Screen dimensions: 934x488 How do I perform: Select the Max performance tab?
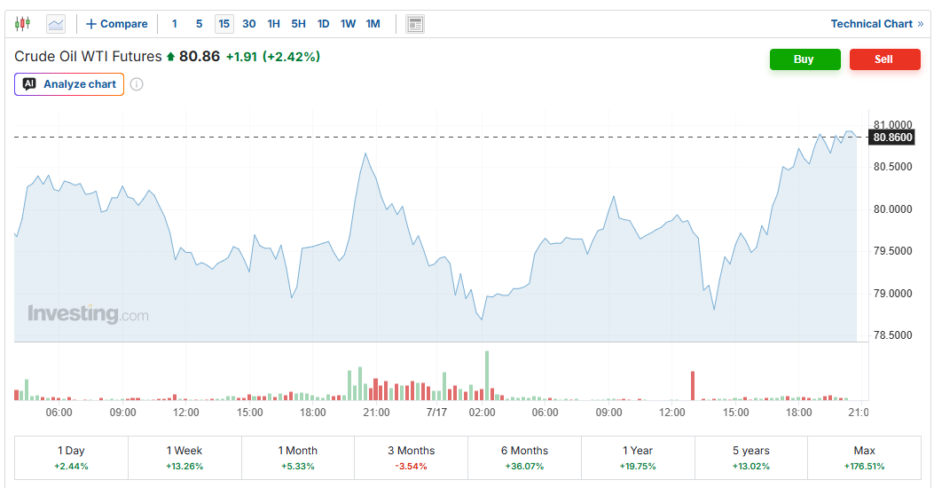pyautogui.click(x=864, y=458)
